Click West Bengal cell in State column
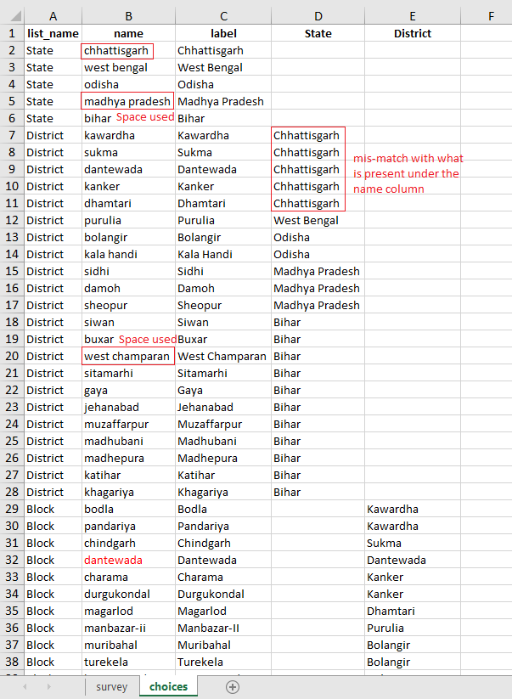Image resolution: width=512 pixels, height=699 pixels. 306,220
